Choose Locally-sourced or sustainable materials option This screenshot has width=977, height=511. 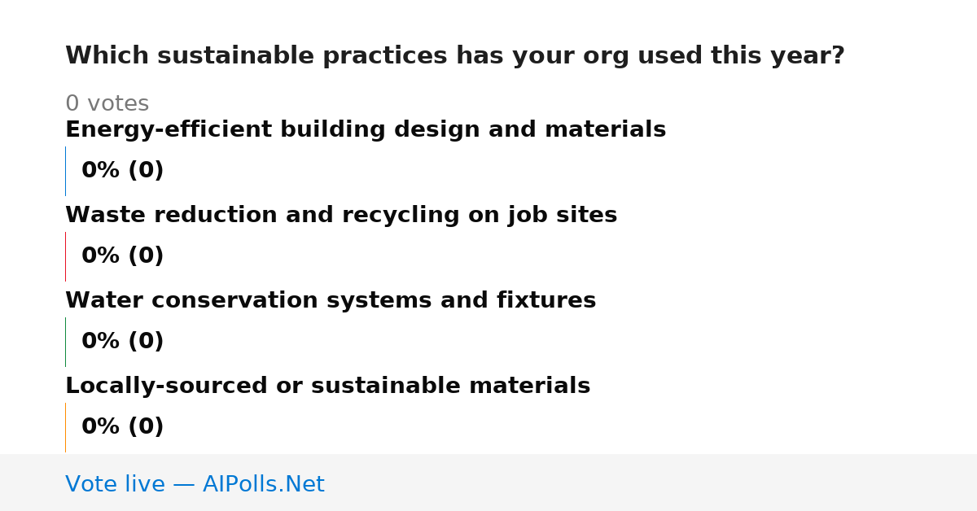(x=327, y=387)
